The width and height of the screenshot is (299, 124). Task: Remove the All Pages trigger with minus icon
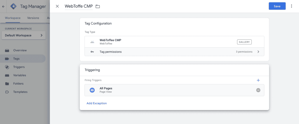click(x=258, y=90)
